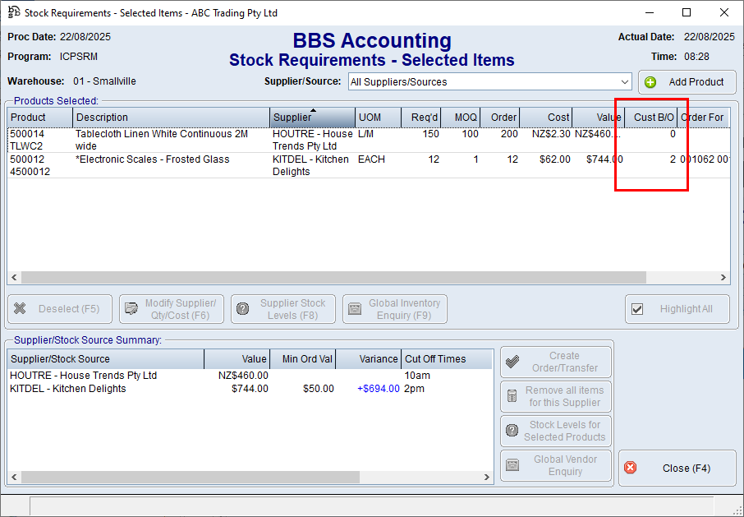
Task: Toggle the Highlight All checkbox
Action: pyautogui.click(x=637, y=309)
